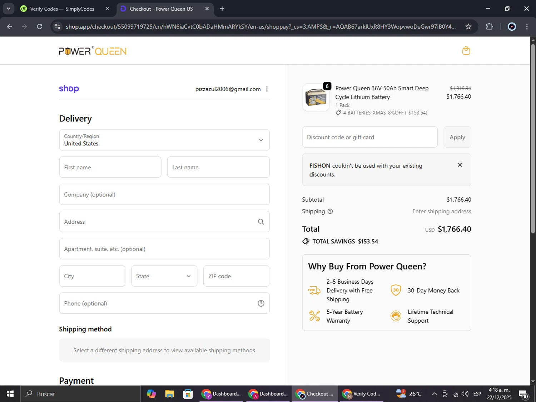Image resolution: width=536 pixels, height=402 pixels.
Task: Show hidden system tray icons
Action: (435, 394)
